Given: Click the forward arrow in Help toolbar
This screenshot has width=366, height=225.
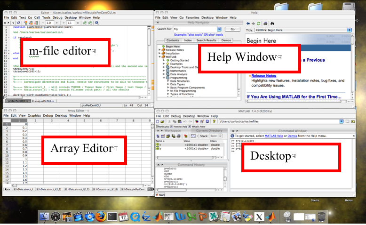Looking at the screenshot, I should coord(253,24).
